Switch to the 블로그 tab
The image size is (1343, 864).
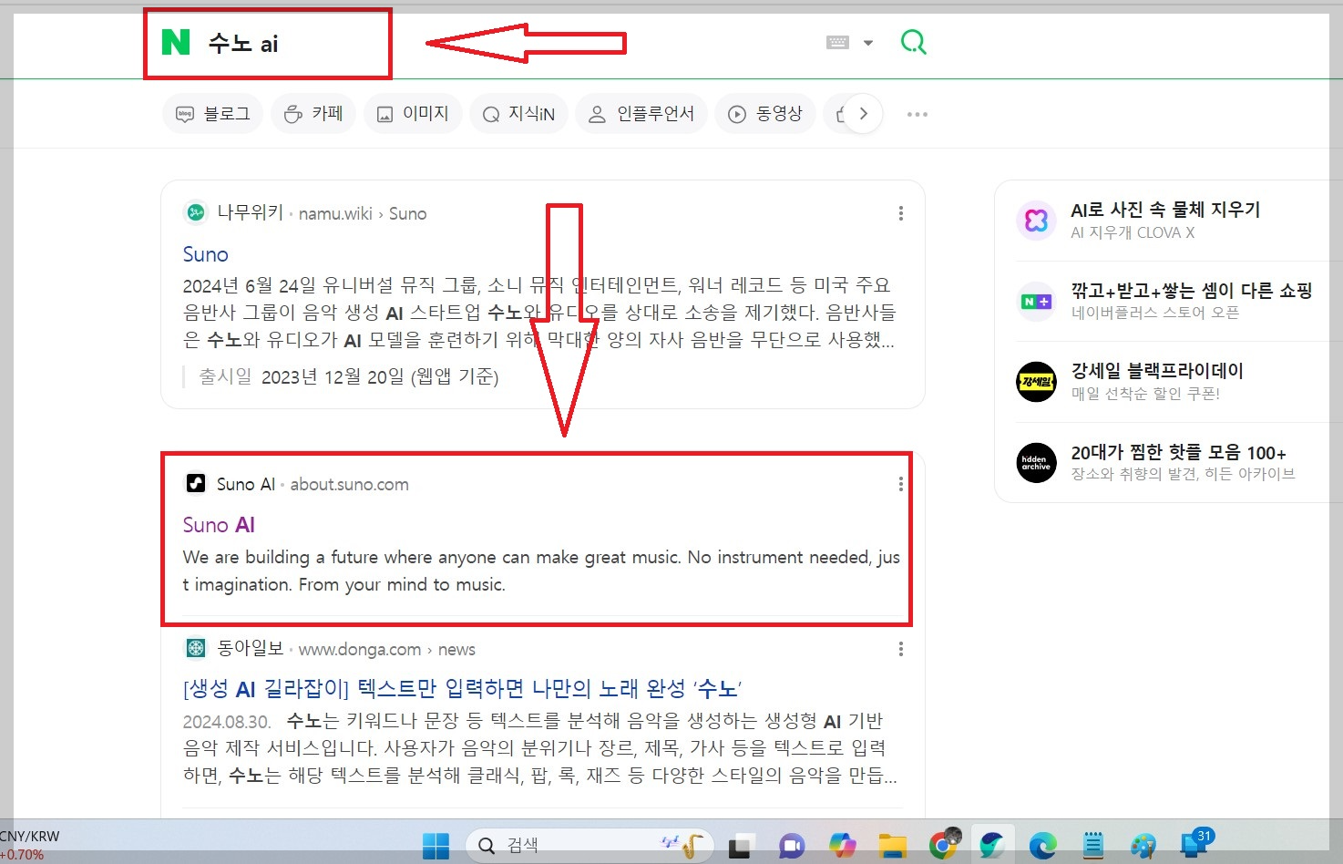(212, 114)
